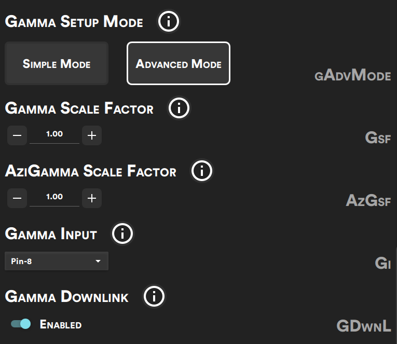Select Advanced Mode
This screenshot has height=344, width=397.
pyautogui.click(x=179, y=63)
